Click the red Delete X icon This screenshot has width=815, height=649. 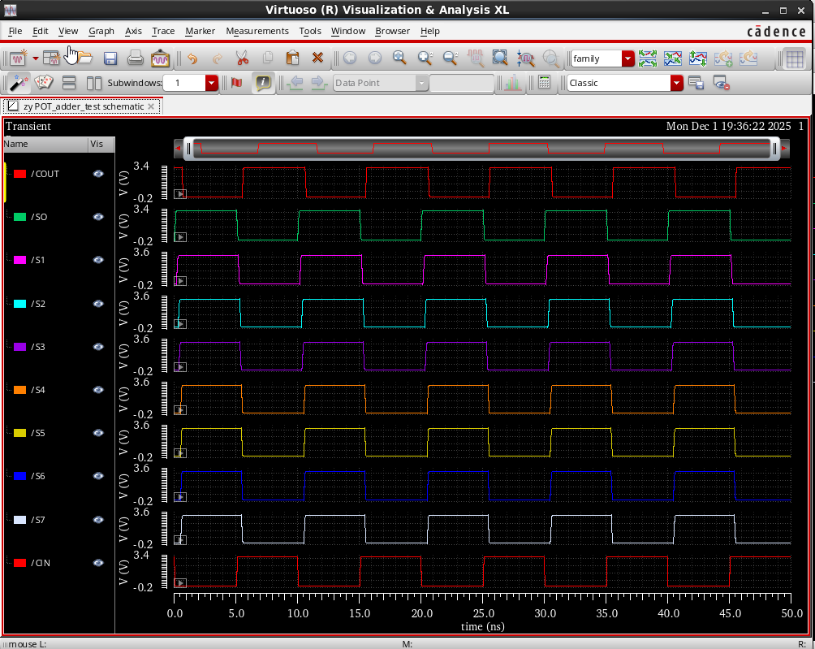tap(317, 58)
